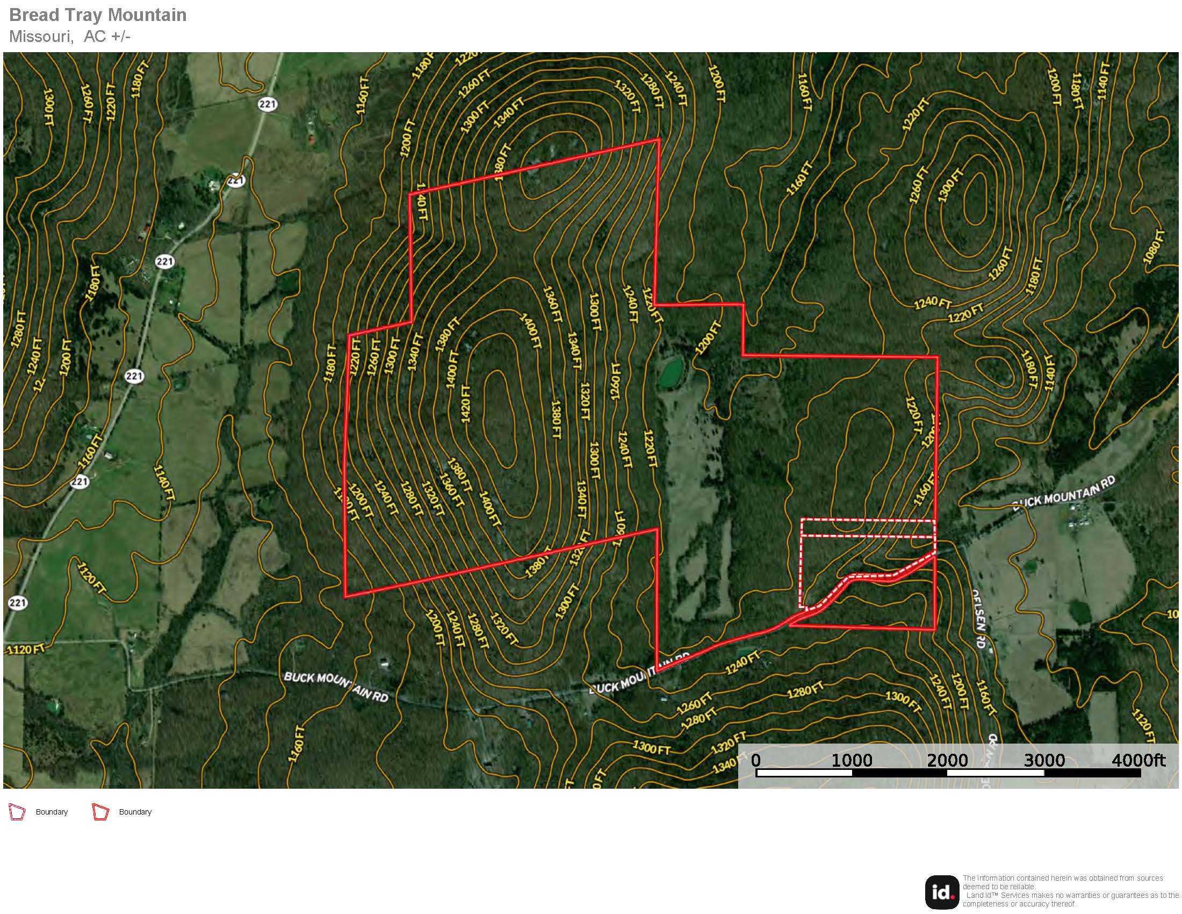Image resolution: width=1182 pixels, height=914 pixels.
Task: Toggle the second Boundary layer visibility
Action: pos(100,812)
